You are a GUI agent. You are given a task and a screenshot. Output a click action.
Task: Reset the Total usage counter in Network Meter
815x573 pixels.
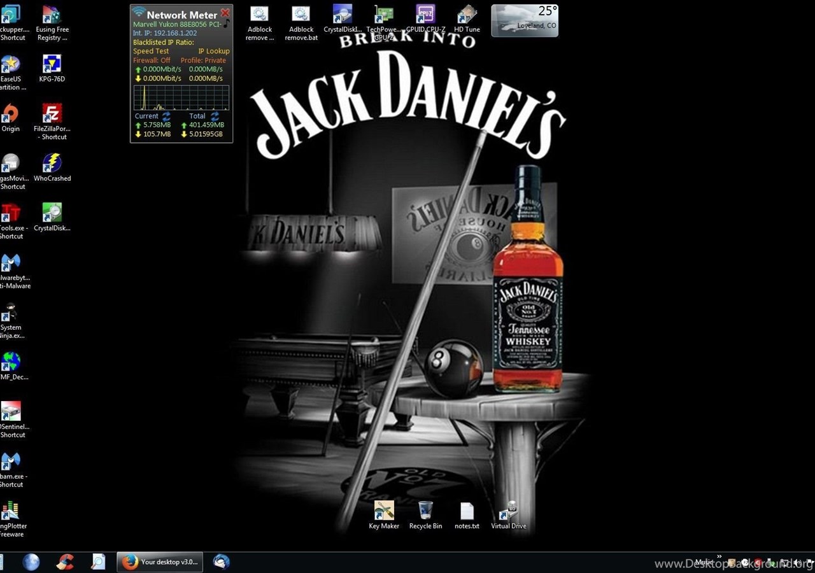pos(215,117)
